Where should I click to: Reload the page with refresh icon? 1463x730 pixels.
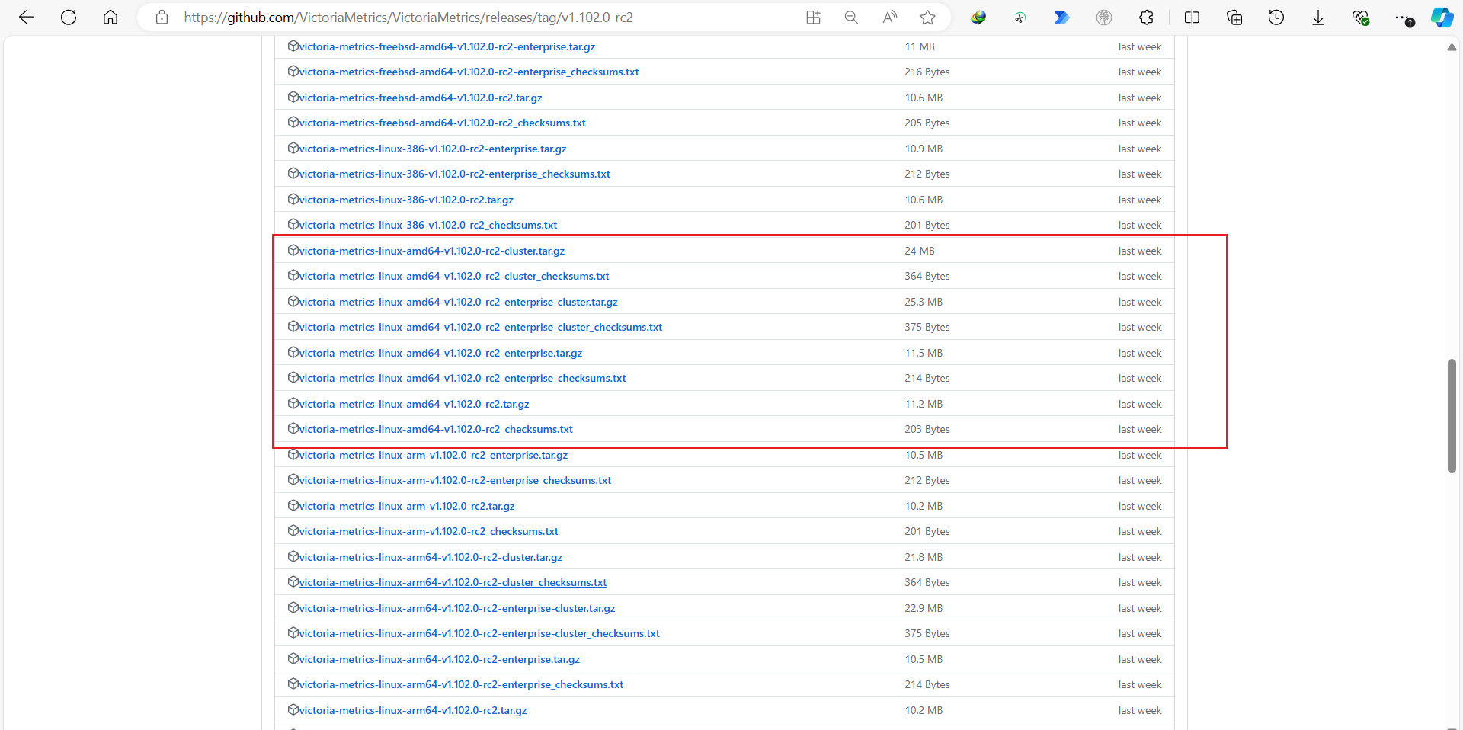[69, 18]
